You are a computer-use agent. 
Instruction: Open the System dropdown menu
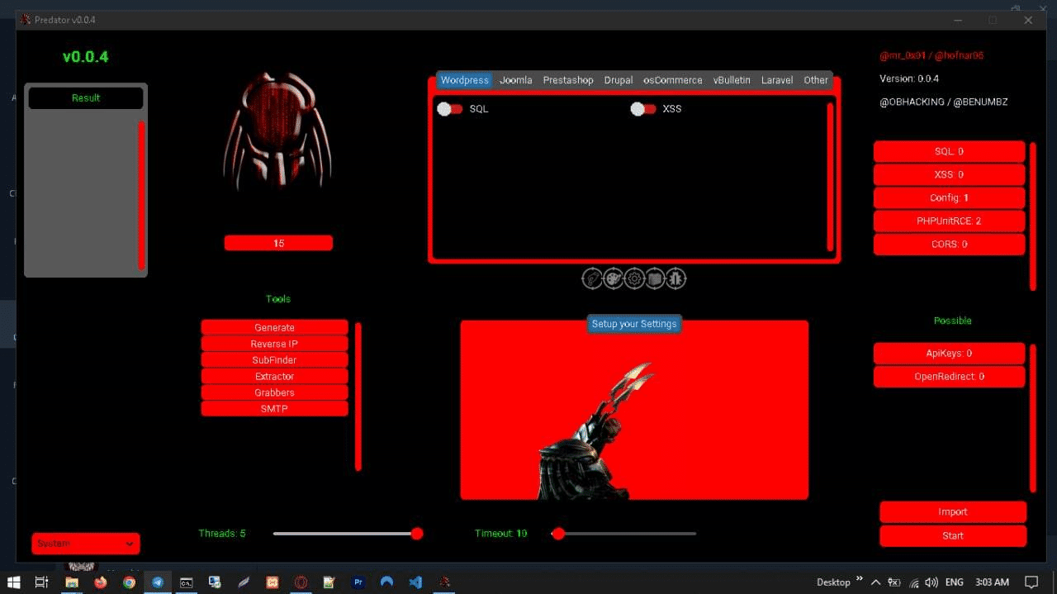coord(86,544)
